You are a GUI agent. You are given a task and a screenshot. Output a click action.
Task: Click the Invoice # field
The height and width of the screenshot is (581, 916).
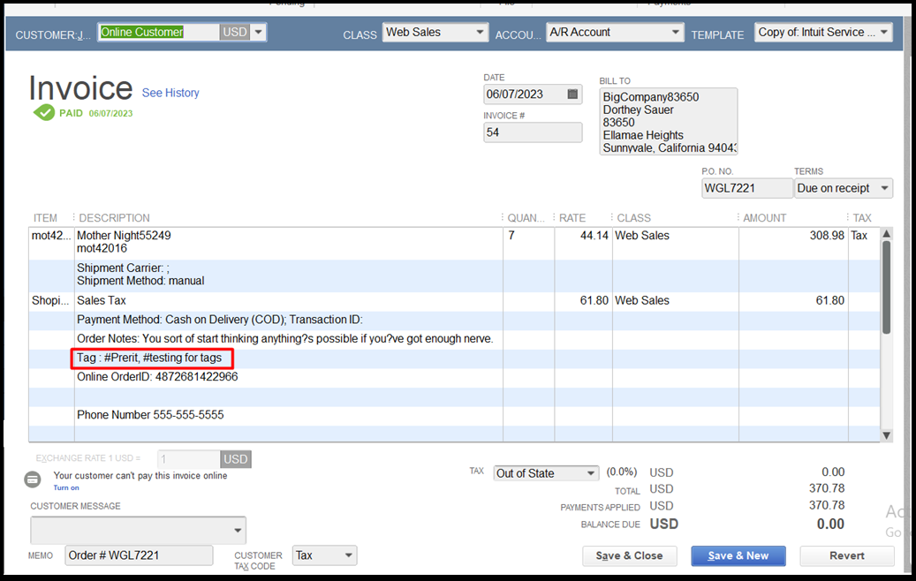[533, 132]
